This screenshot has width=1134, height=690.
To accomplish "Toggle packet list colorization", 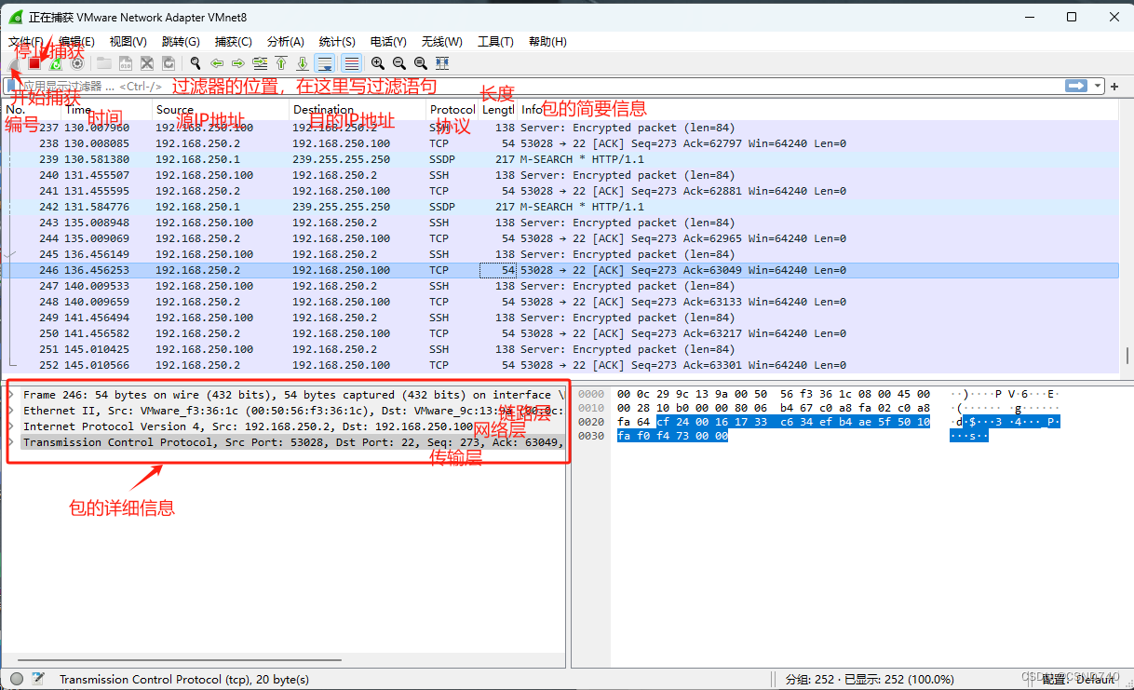I will 351,63.
